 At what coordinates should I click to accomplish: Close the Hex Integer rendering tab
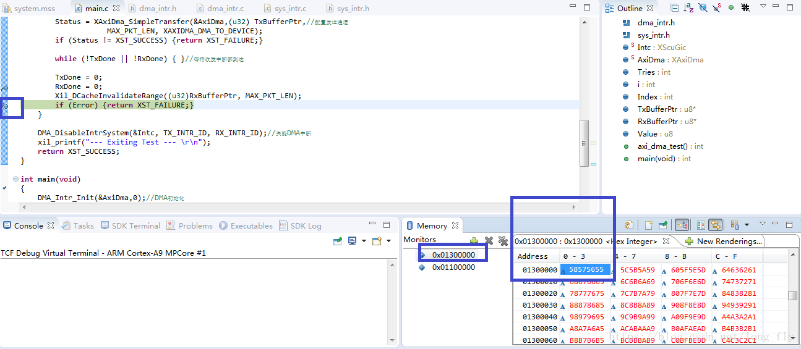[x=666, y=241]
